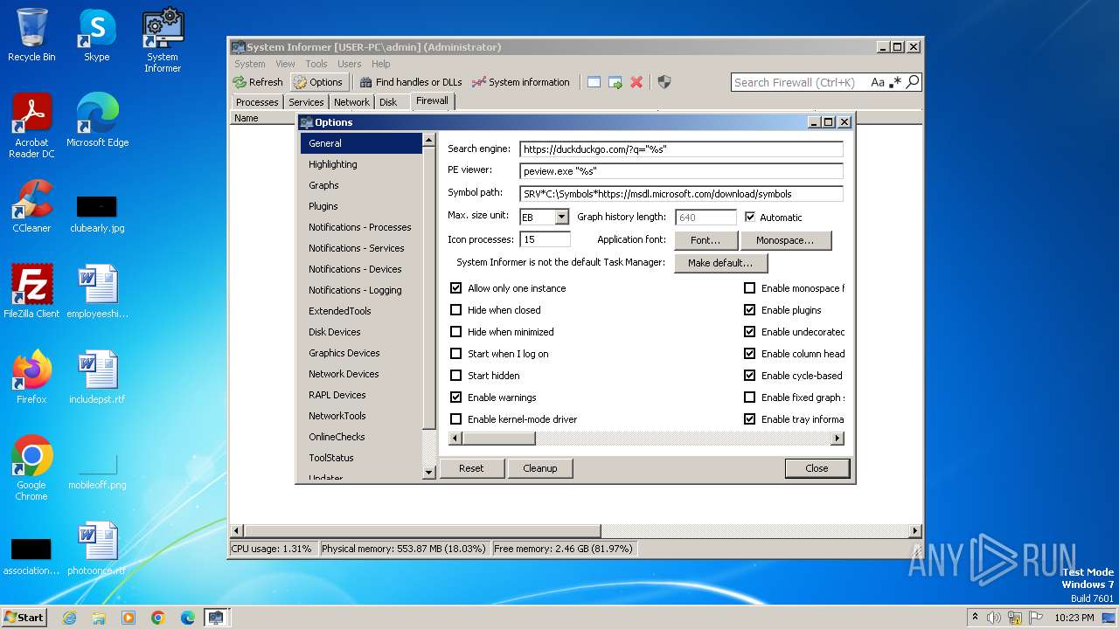Open the Tools menu
The height and width of the screenshot is (629, 1119).
coord(316,64)
